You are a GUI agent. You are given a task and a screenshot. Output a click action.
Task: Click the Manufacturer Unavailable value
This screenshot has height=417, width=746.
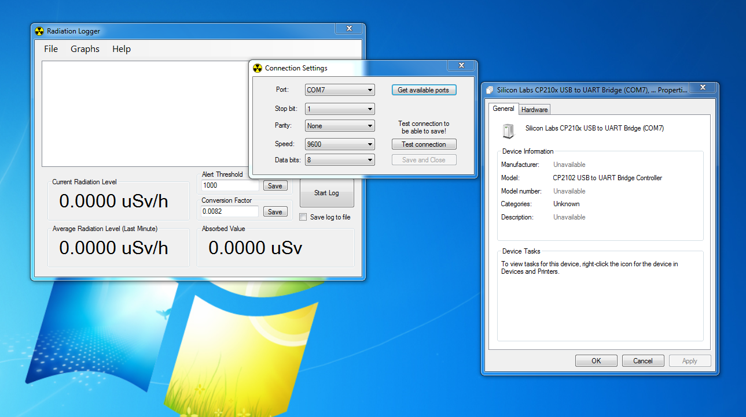[x=569, y=165]
